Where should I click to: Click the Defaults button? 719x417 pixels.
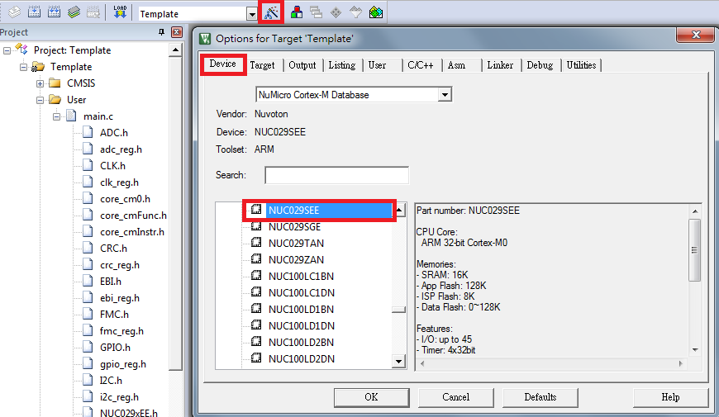tap(540, 397)
